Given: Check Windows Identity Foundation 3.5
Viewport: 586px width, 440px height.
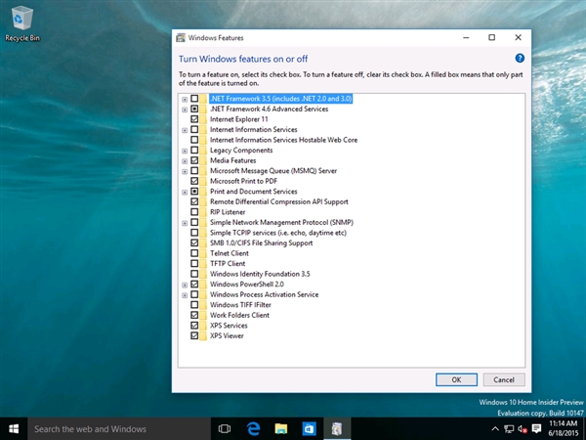Looking at the screenshot, I should pyautogui.click(x=194, y=274).
